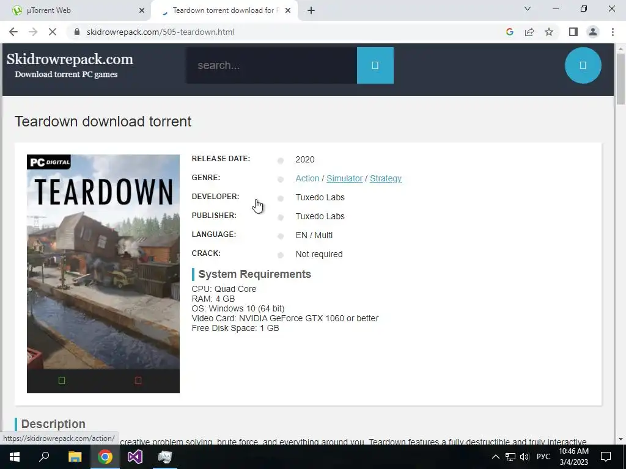The width and height of the screenshot is (626, 469).
Task: Share this page via toolbar icon
Action: 529,32
